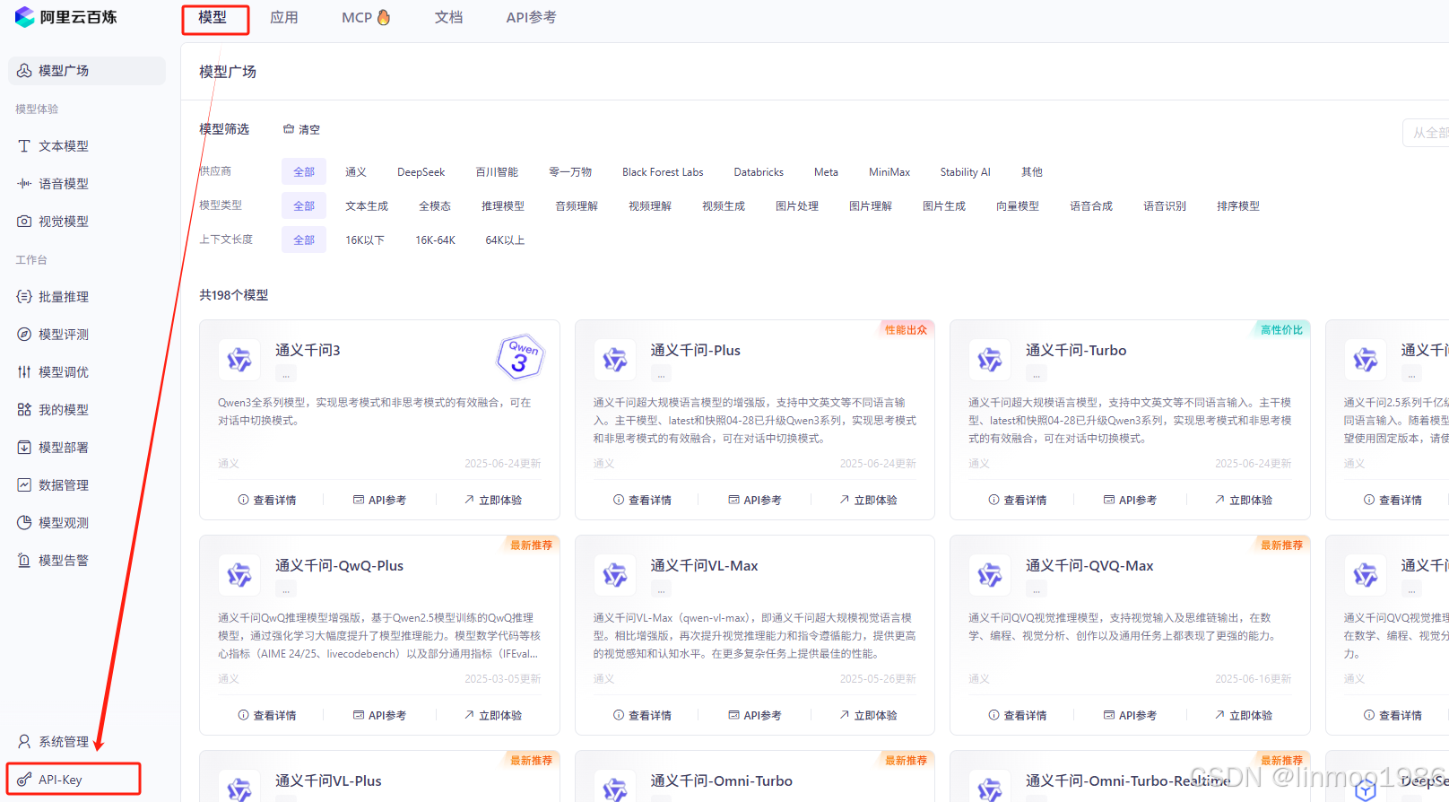Filter model type by 向量模型
The height and width of the screenshot is (802, 1449).
1018,205
